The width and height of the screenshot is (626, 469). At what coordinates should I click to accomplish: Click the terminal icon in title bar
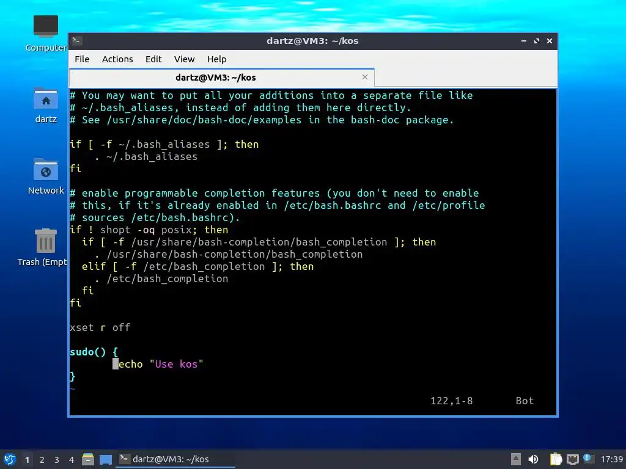tap(77, 41)
